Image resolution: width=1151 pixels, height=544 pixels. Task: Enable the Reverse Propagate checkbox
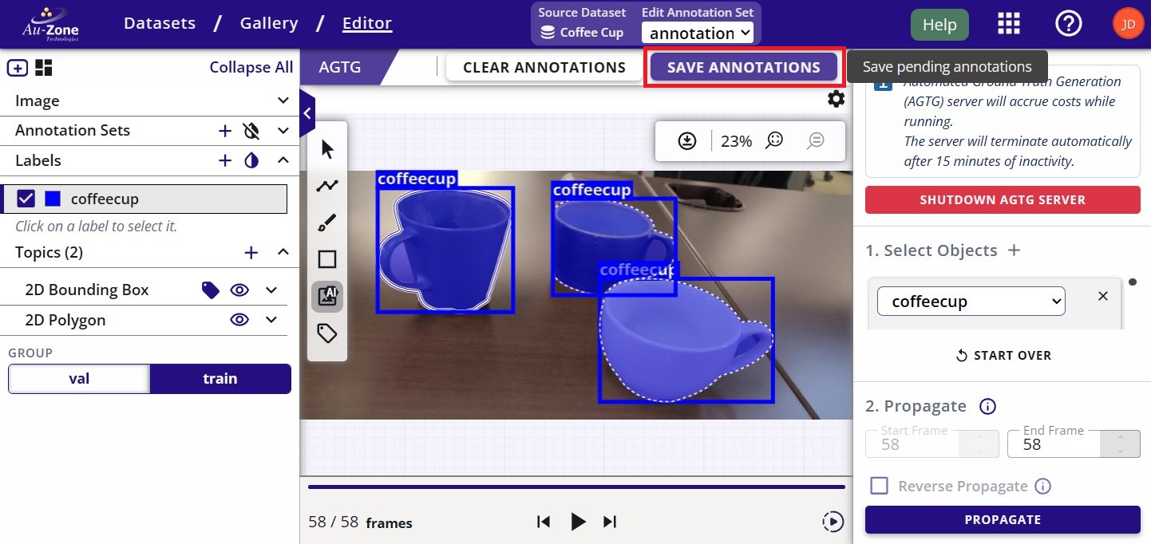click(x=879, y=486)
